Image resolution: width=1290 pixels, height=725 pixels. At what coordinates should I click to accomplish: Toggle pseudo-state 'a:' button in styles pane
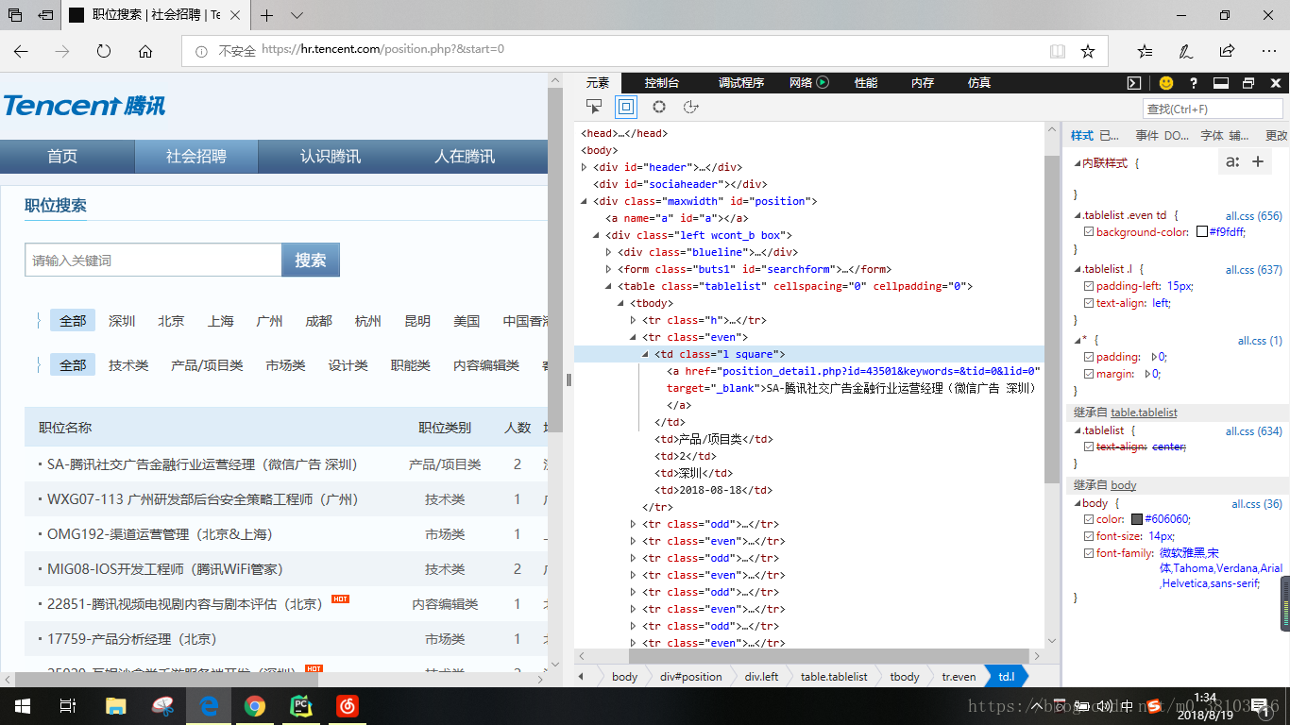click(x=1232, y=161)
